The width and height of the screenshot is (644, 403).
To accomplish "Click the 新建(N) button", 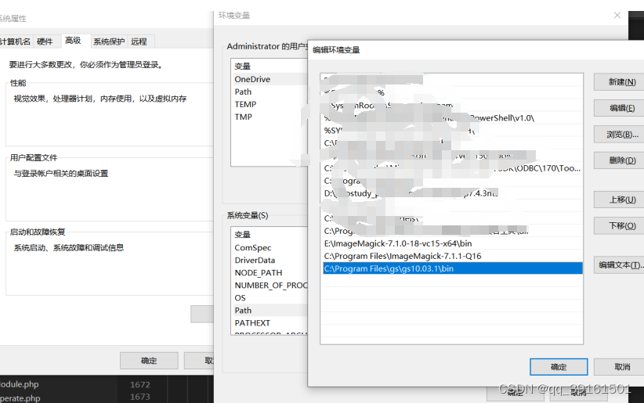I will click(x=619, y=82).
